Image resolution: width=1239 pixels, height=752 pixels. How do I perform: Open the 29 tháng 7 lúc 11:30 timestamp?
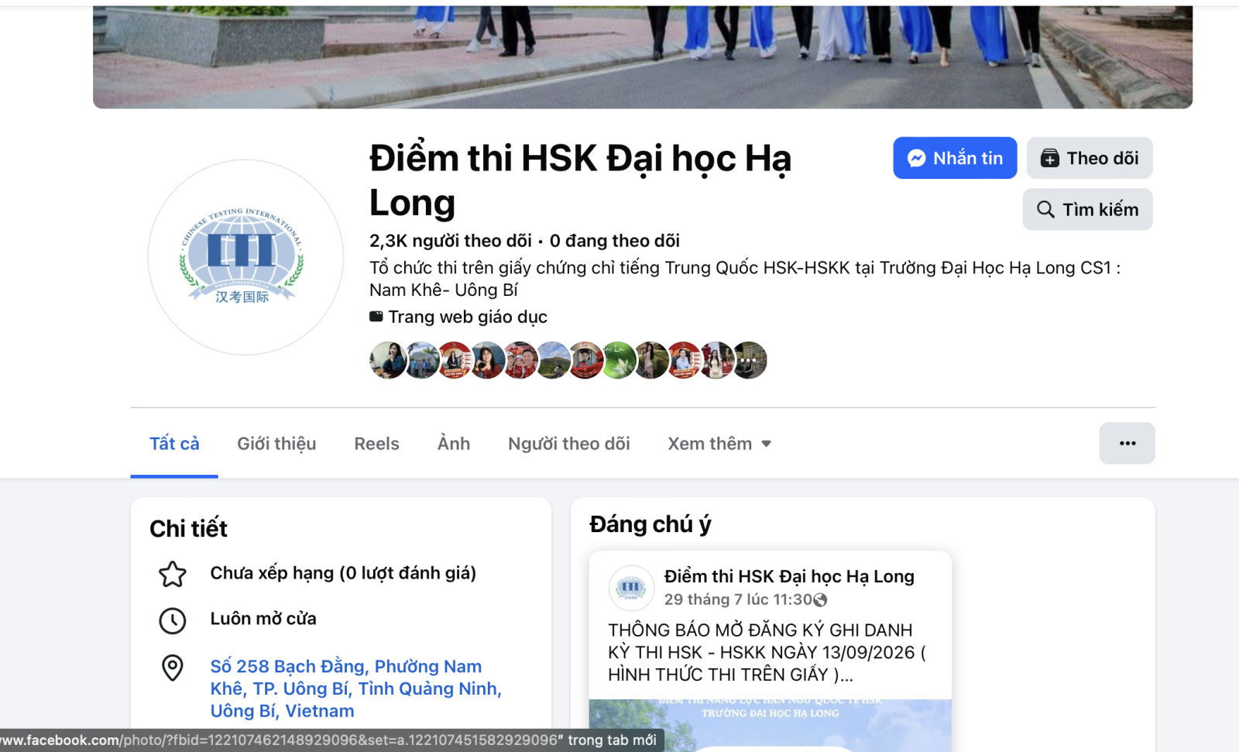[738, 599]
